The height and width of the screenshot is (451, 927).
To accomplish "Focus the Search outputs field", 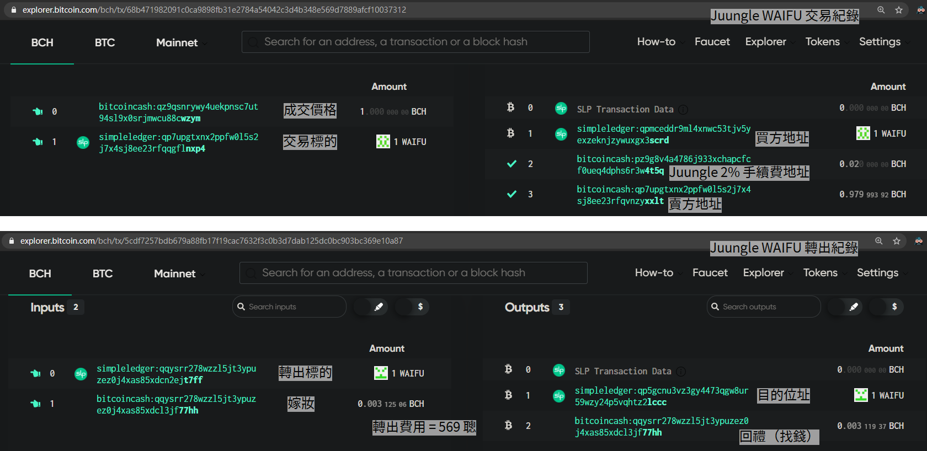I will (764, 307).
